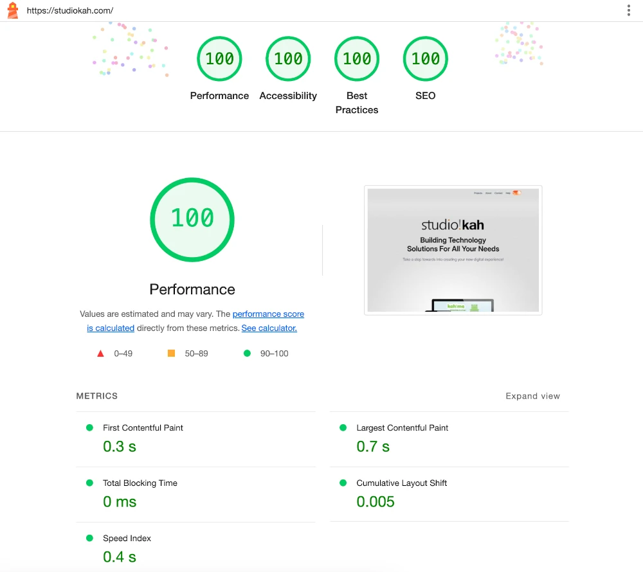
Task: Click the green dot beside First Contentful Paint
Action: point(90,426)
